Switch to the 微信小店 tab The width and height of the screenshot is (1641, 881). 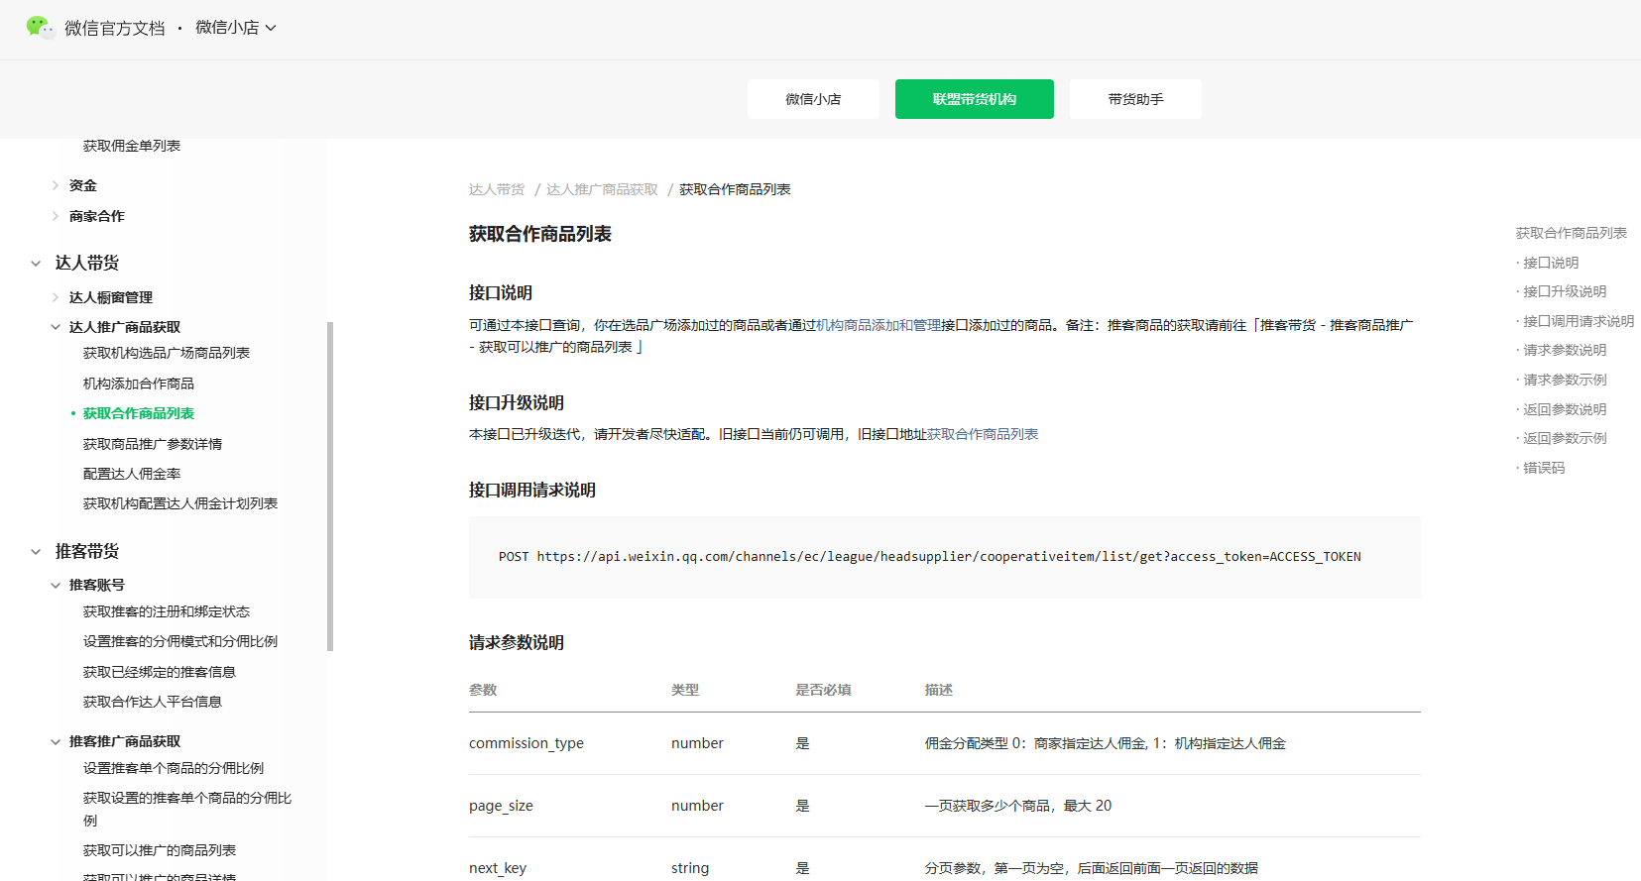813,99
